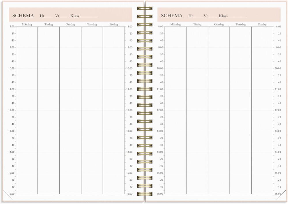Click the Ht blank line on the left page

tap(48, 17)
